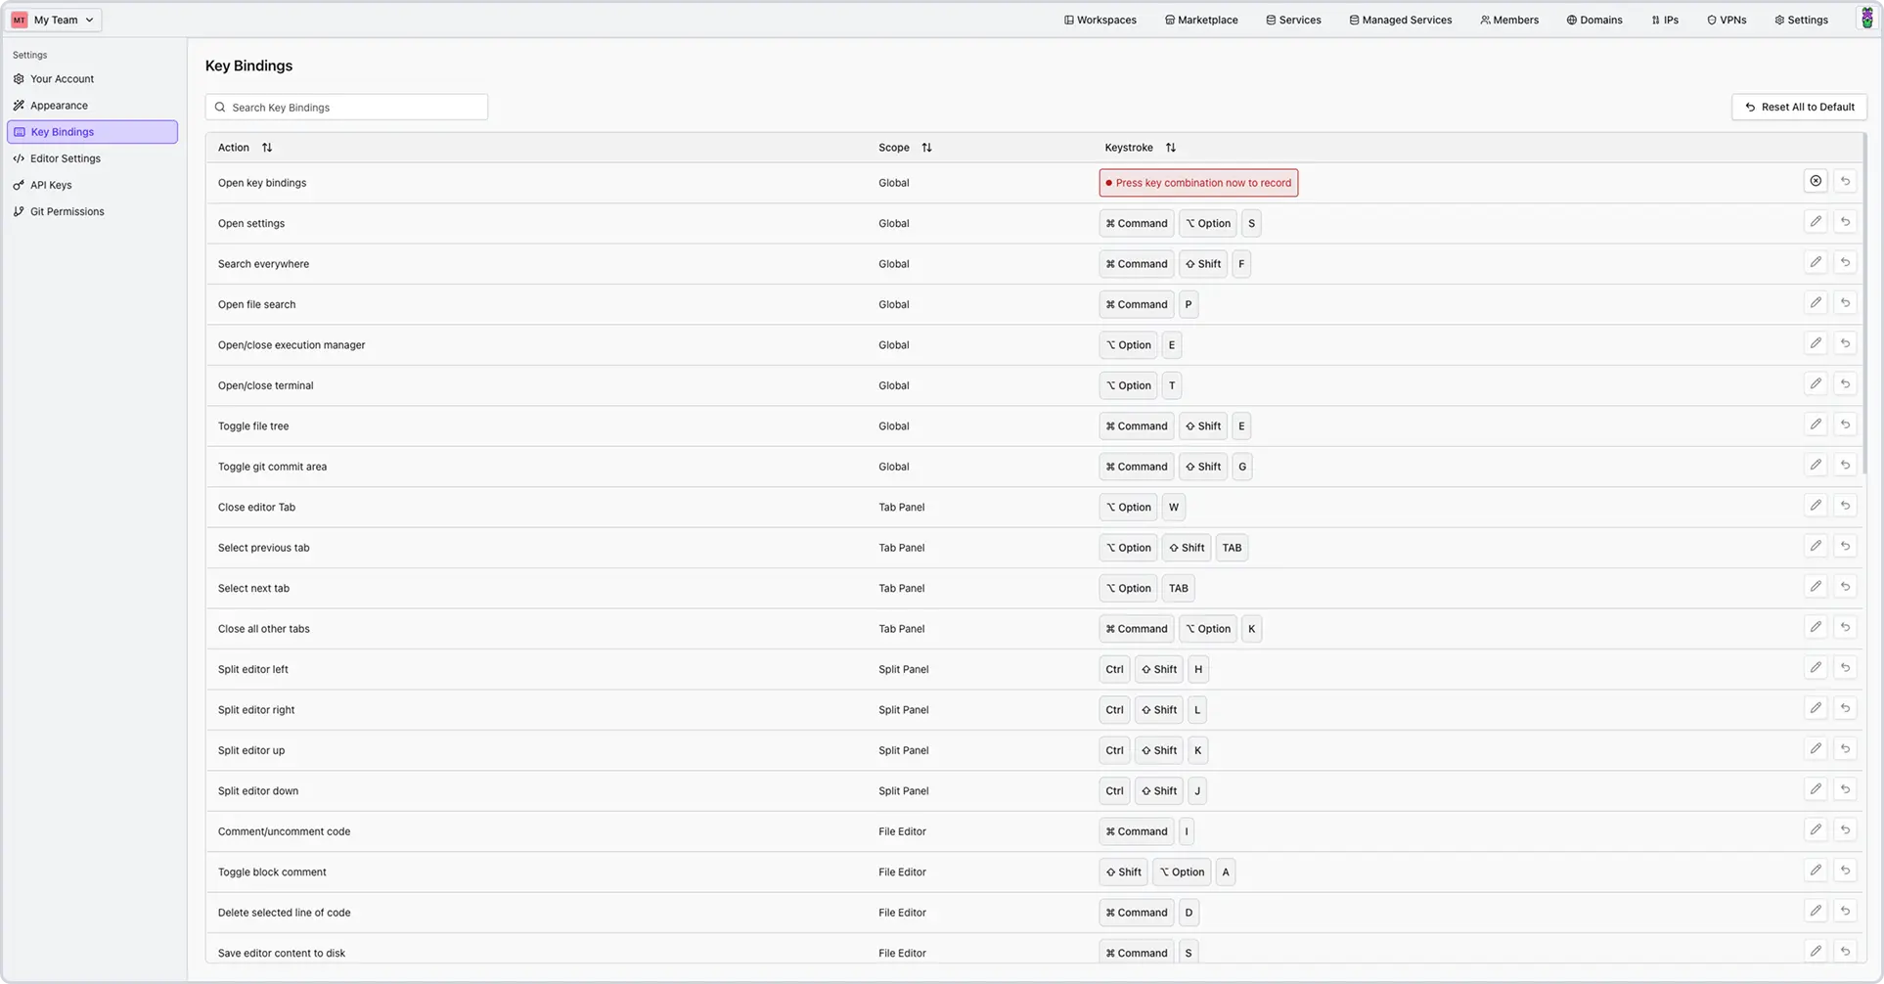Reset the Toggle block comment keystroke
The width and height of the screenshot is (1884, 984).
pyautogui.click(x=1847, y=869)
